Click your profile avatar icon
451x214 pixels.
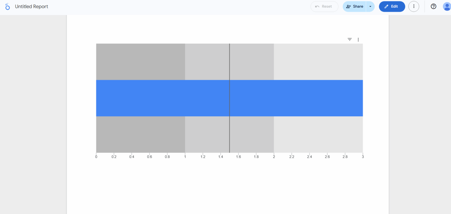click(x=447, y=6)
